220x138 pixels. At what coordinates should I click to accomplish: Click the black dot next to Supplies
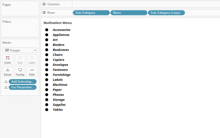(x=47, y=105)
